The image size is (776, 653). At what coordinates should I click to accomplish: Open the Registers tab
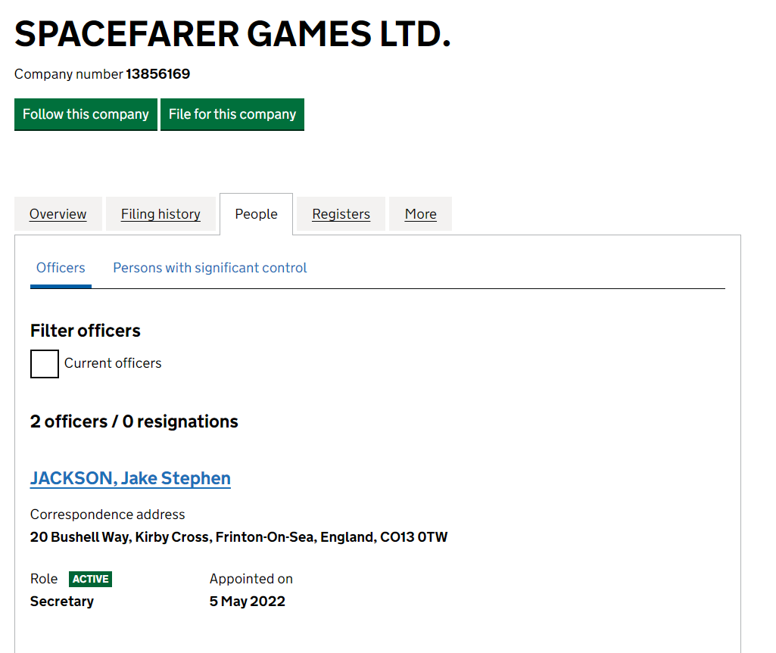coord(341,213)
